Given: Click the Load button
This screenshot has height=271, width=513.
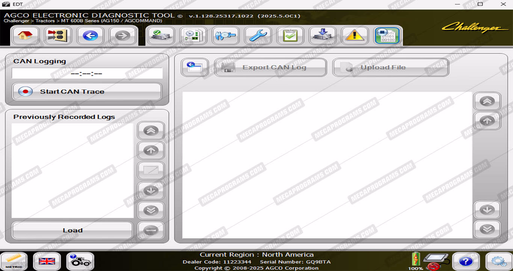Looking at the screenshot, I should coord(72,230).
